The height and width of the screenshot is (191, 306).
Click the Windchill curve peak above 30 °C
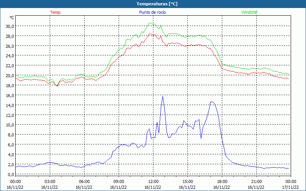[150, 23]
